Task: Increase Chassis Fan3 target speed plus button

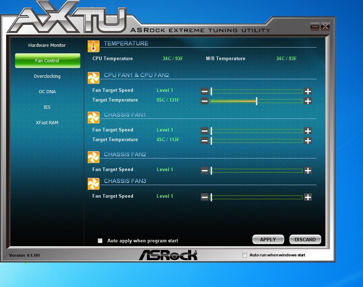Action: click(308, 197)
